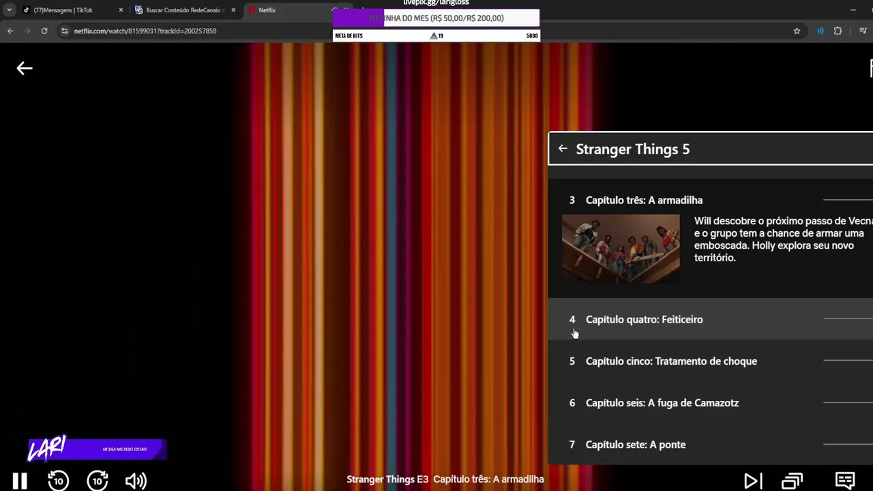The height and width of the screenshot is (491, 873).
Task: Select the Netflix browser tab
Action: tap(286, 10)
